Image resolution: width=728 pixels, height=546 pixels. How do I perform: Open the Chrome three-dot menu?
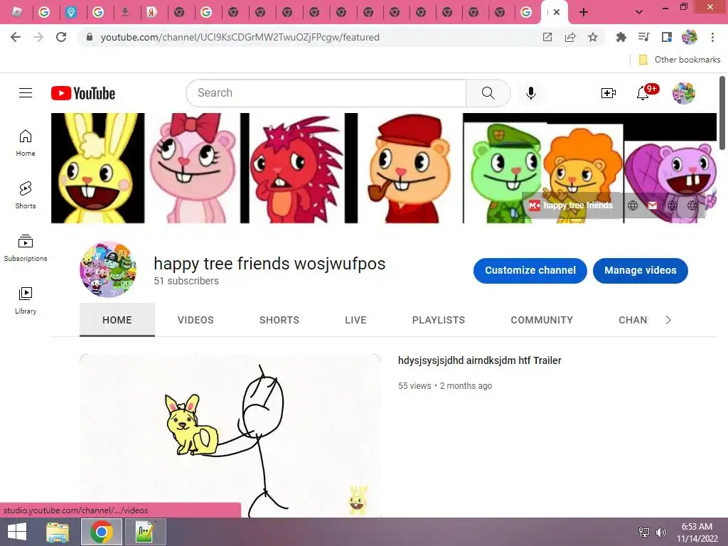tap(712, 37)
